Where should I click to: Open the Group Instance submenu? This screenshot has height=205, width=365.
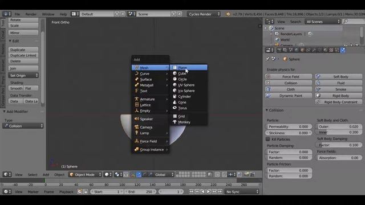pos(151,150)
